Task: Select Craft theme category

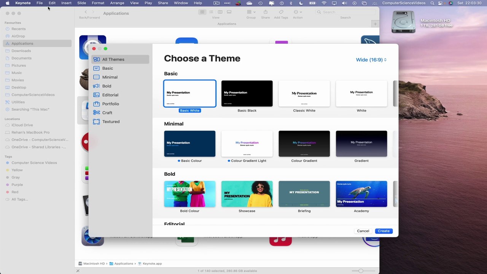Action: tap(120, 113)
